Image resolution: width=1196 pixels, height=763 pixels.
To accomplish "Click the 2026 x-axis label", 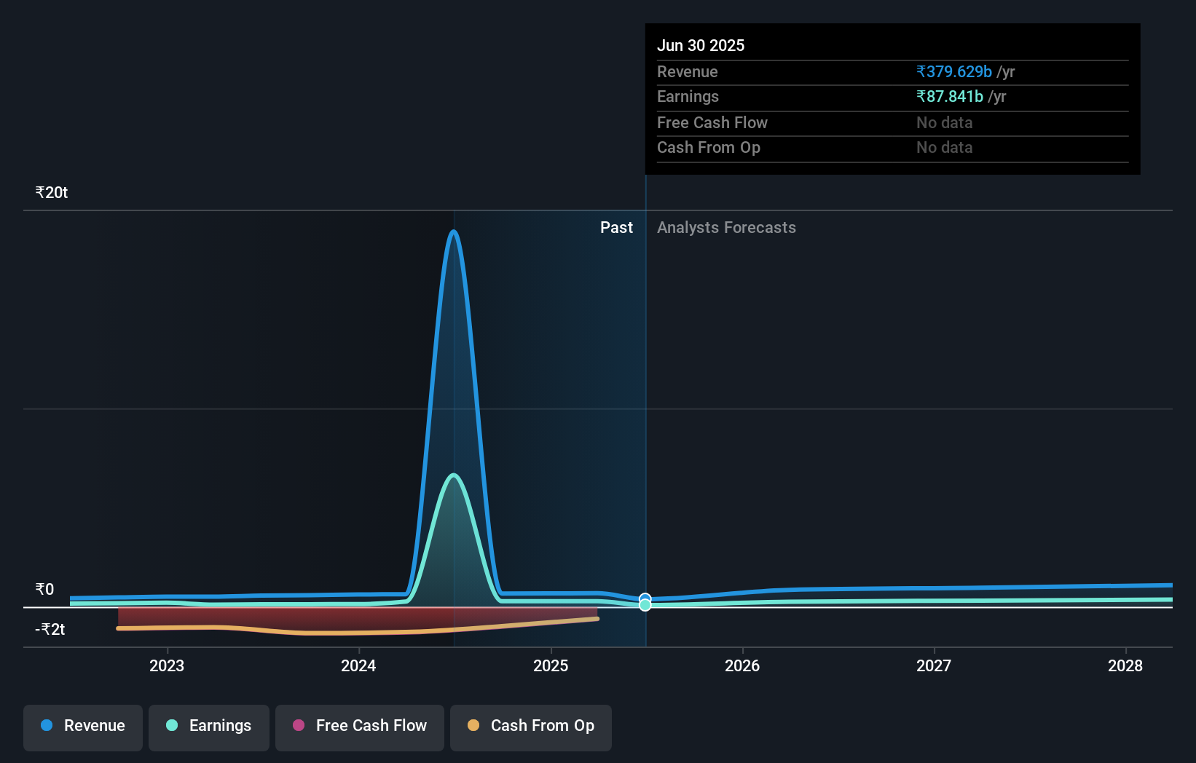I will [742, 665].
